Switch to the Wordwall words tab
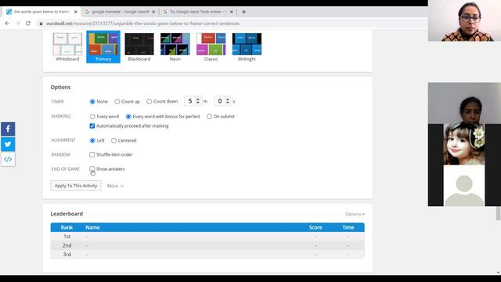This screenshot has height=282, width=501. 41,12
